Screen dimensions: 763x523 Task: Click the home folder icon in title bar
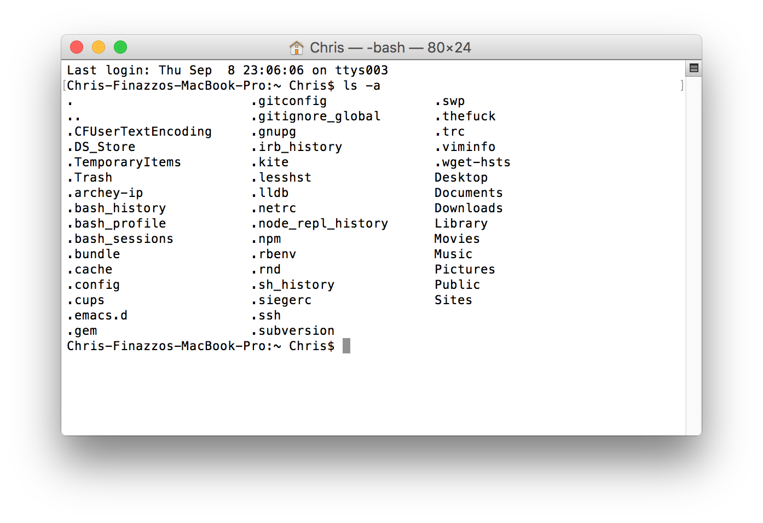click(x=297, y=48)
